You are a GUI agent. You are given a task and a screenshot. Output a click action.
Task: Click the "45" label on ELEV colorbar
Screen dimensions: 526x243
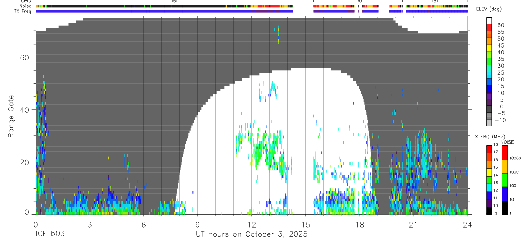[x=500, y=45]
